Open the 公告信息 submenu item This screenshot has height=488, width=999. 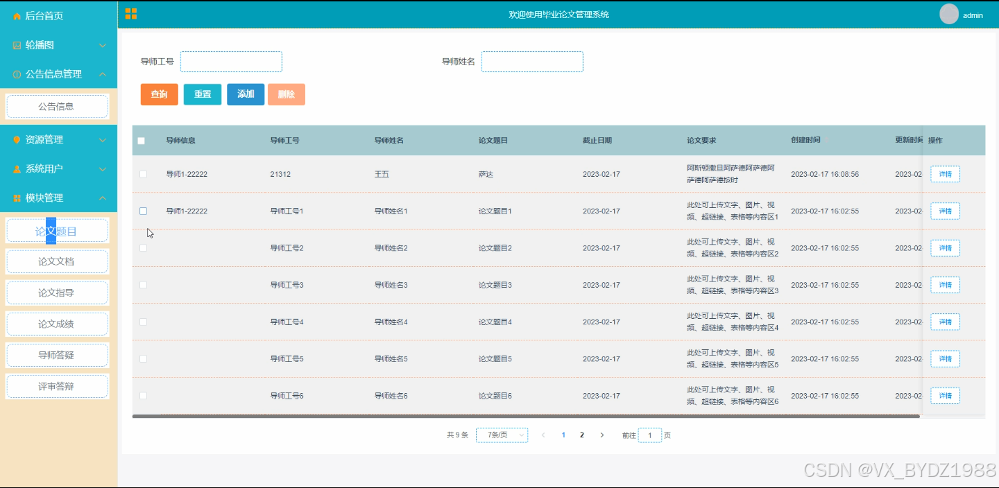pyautogui.click(x=57, y=107)
